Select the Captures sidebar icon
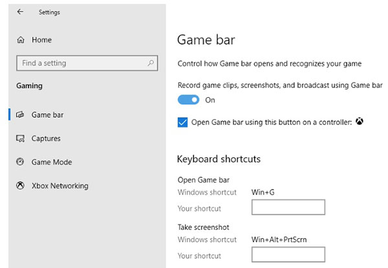The image size is (388, 268). coord(20,139)
